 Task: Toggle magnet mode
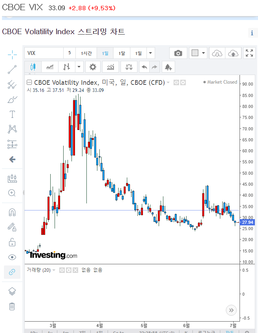(12, 212)
